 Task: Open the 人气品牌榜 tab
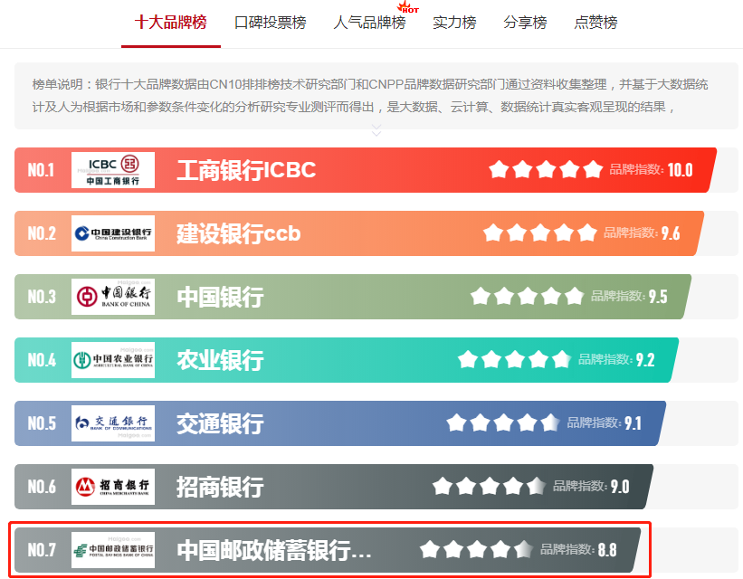369,23
